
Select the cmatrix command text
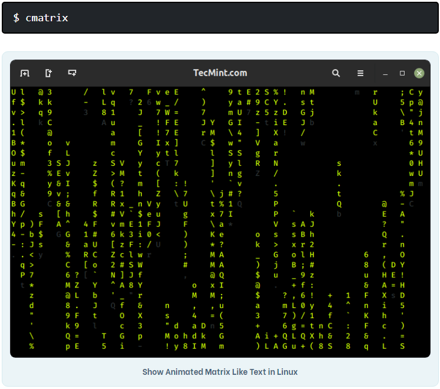click(47, 18)
